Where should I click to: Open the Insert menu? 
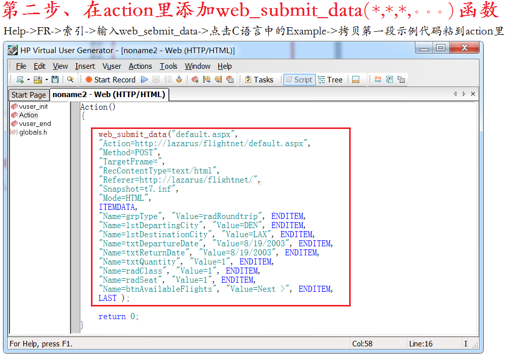(85, 66)
